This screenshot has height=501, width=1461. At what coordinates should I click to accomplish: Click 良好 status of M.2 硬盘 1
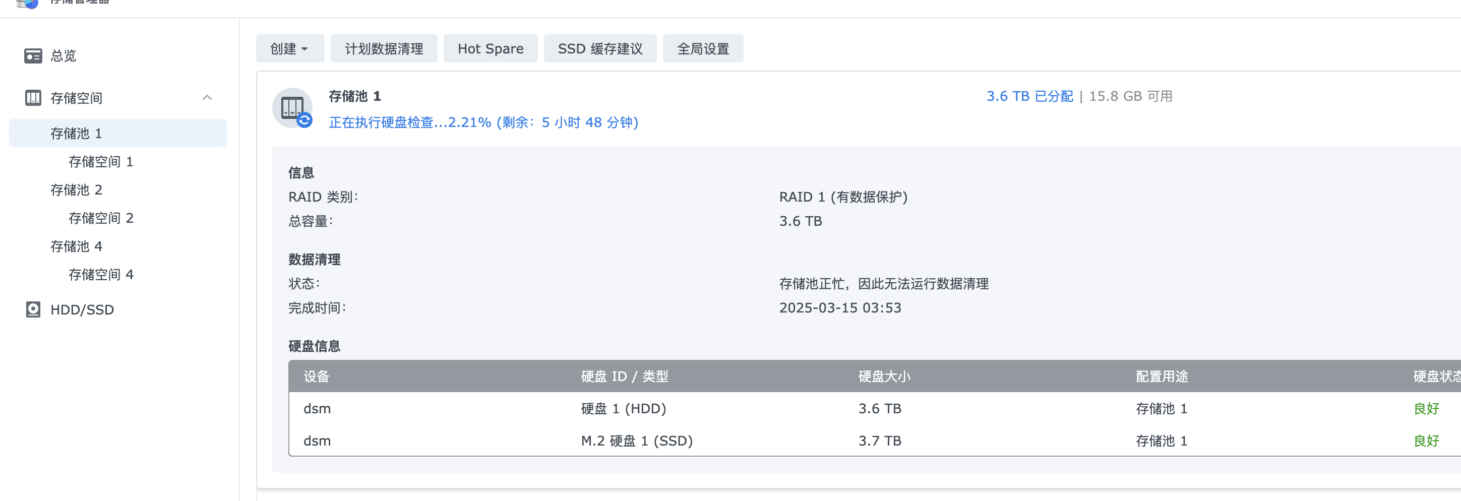(x=1428, y=441)
